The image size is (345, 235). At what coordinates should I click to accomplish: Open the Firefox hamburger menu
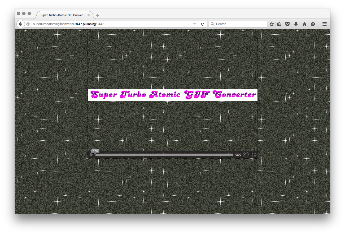point(324,24)
